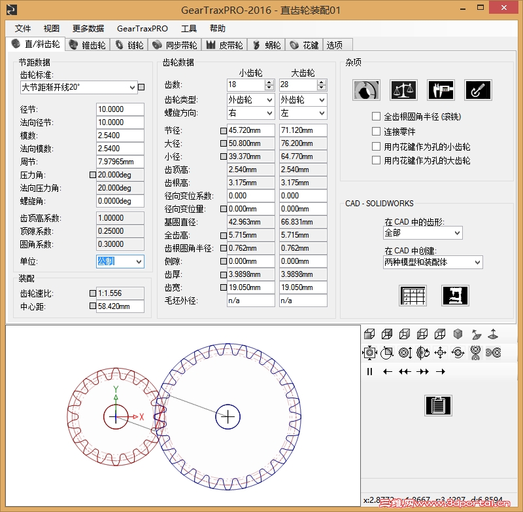The image size is (523, 512).
Task: Click the side-by-side gears icon
Action: click(494, 352)
